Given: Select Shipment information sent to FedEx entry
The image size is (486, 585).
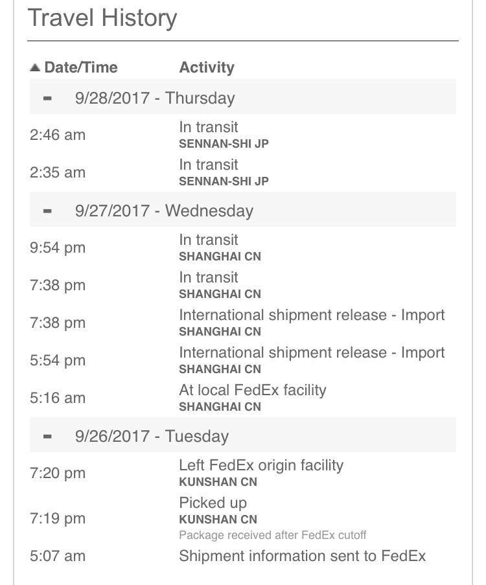Looking at the screenshot, I should (243, 556).
